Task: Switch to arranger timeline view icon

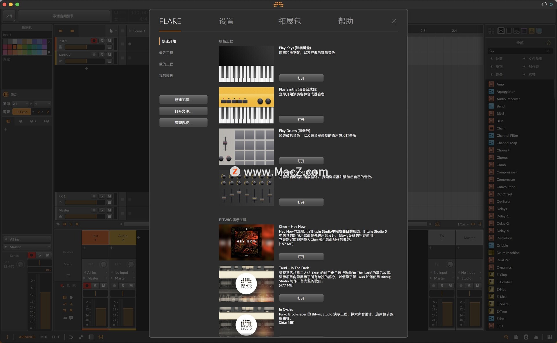Action: click(72, 31)
